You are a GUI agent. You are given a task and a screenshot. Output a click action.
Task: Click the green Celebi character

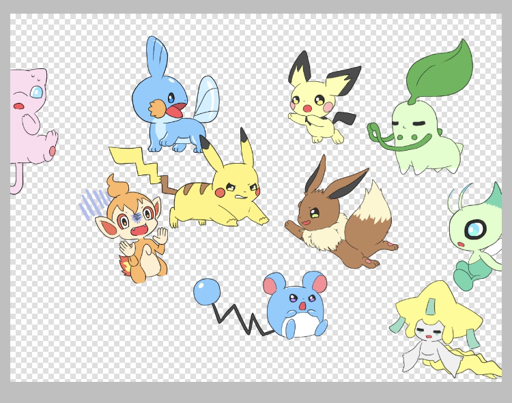coord(475,238)
